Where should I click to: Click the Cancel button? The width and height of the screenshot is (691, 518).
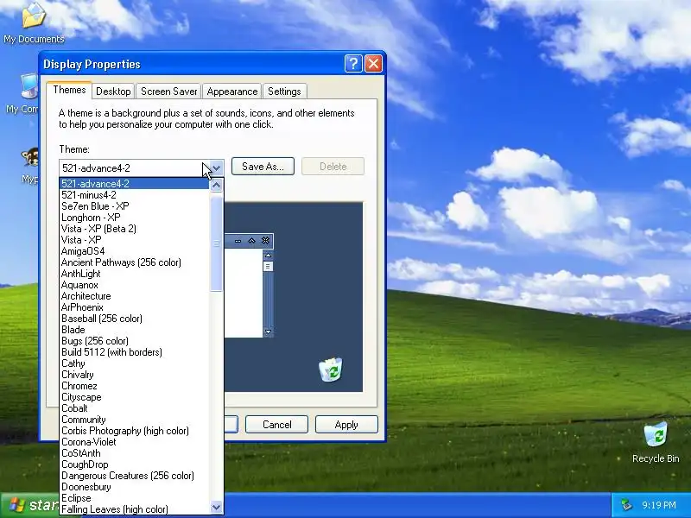point(276,425)
